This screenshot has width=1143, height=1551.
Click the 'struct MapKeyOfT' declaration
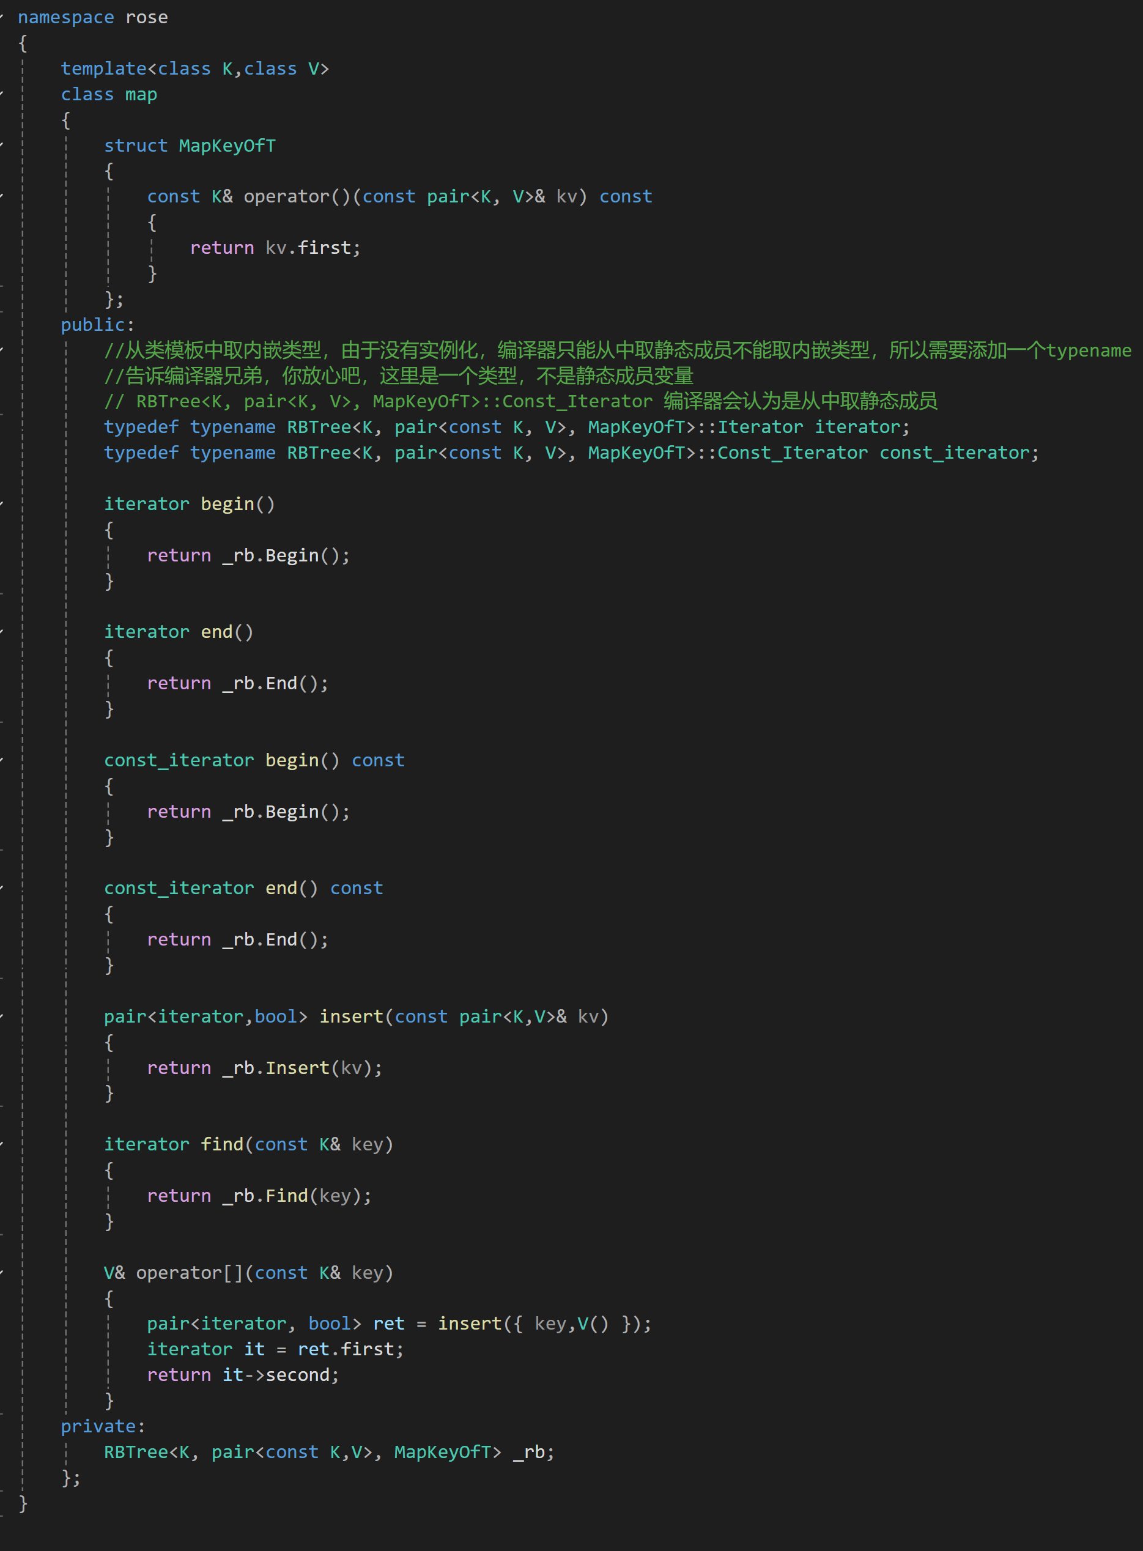click(190, 146)
